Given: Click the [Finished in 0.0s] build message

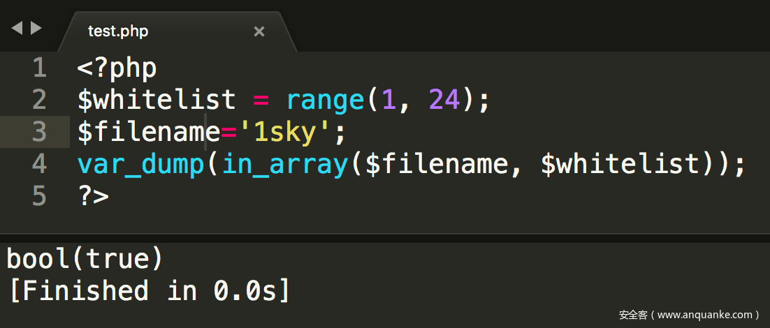Looking at the screenshot, I should click(x=149, y=290).
